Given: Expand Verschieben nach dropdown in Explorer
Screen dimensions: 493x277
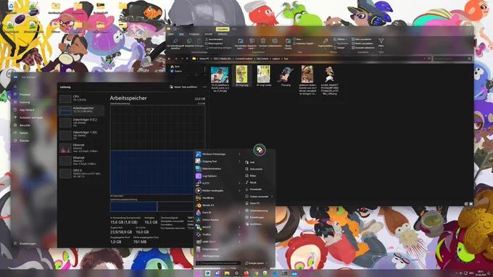Looking at the screenshot, I should (240, 48).
